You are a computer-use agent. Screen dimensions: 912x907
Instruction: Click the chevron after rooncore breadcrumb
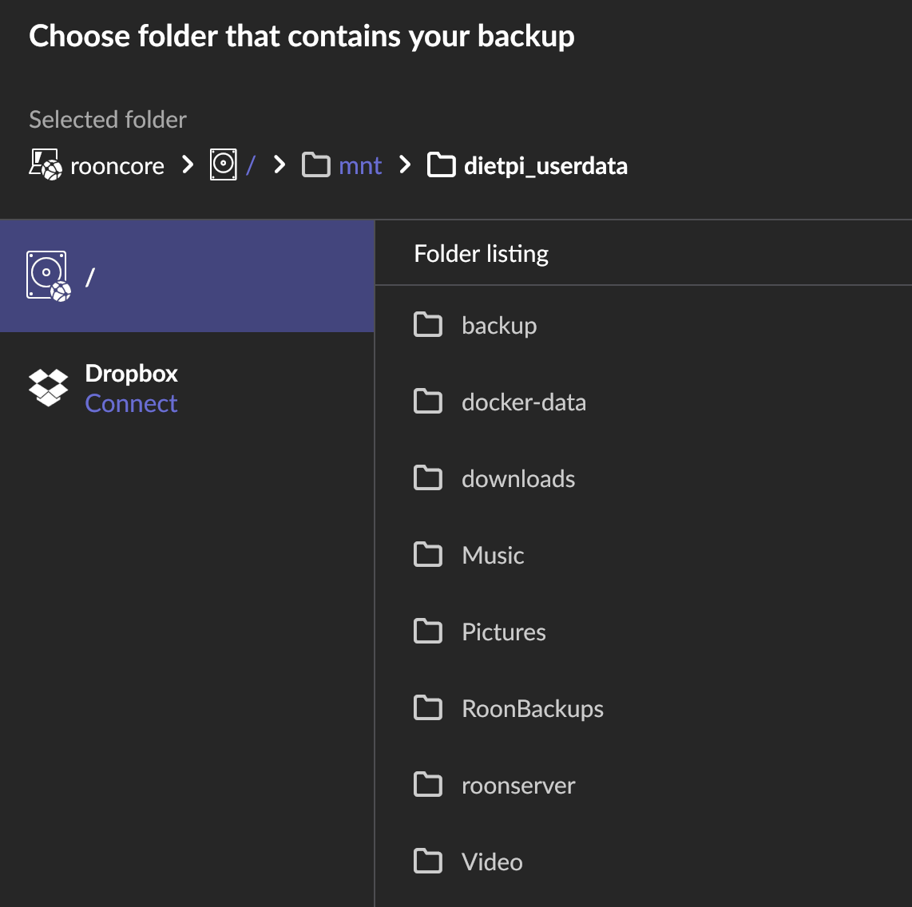pos(188,164)
